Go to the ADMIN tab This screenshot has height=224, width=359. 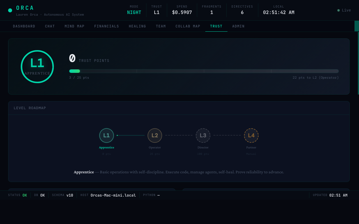[x=238, y=26]
